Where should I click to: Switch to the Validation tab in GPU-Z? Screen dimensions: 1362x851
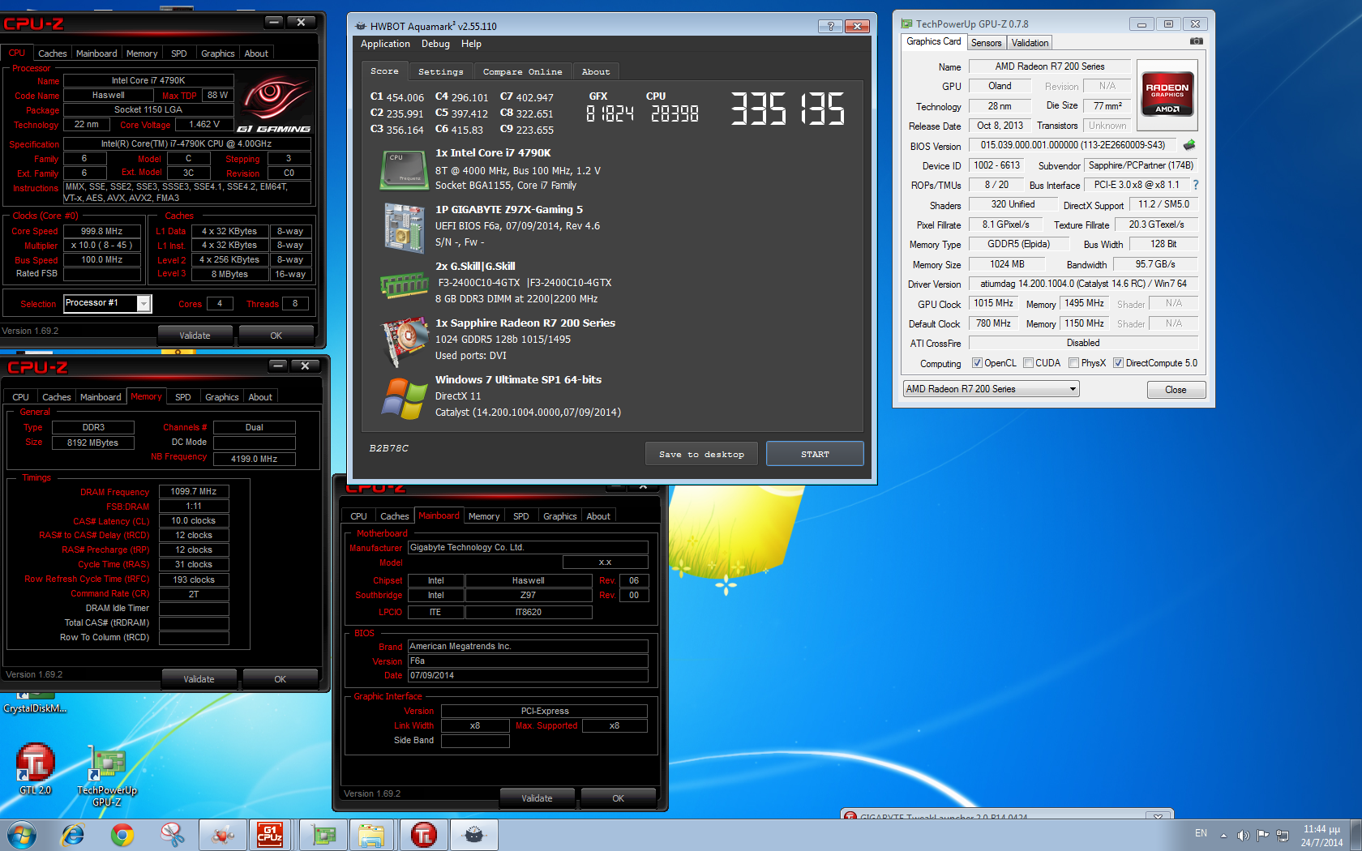[x=1030, y=43]
